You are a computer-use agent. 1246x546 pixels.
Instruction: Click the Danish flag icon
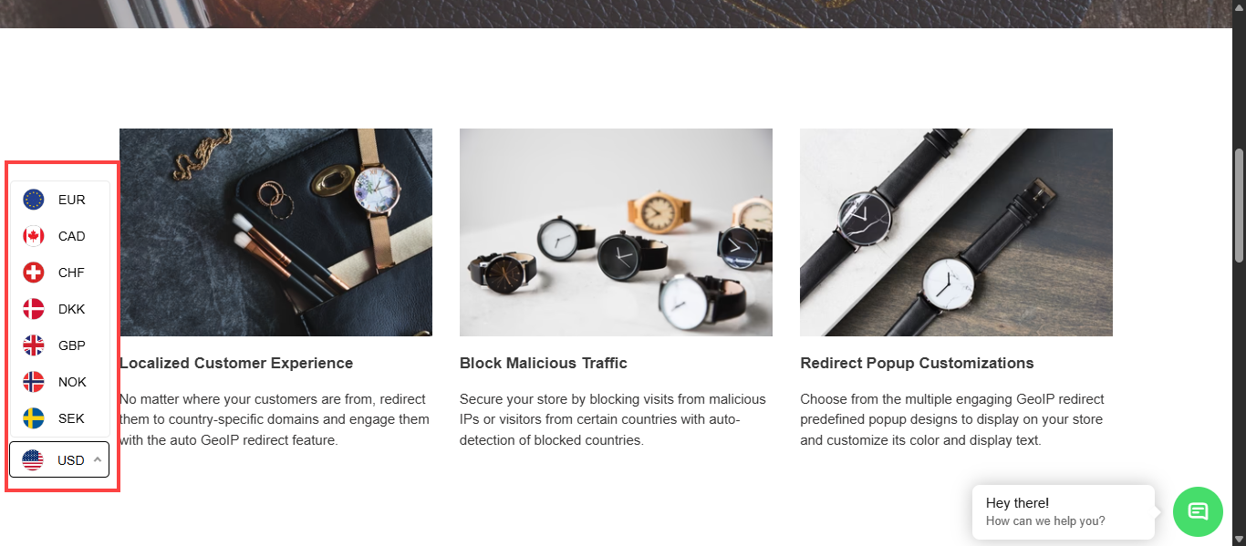(34, 309)
